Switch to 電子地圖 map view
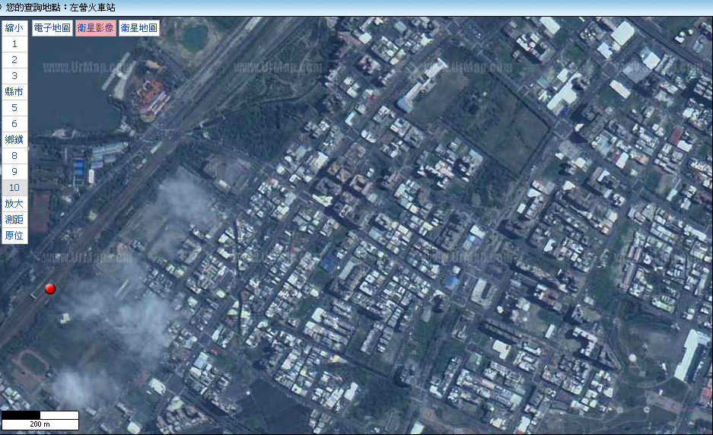The image size is (713, 435). coord(53,27)
